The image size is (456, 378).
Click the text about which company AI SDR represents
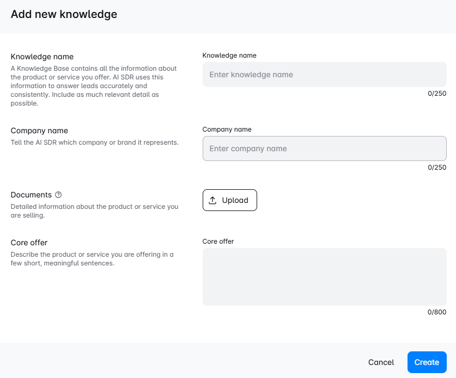pos(94,142)
